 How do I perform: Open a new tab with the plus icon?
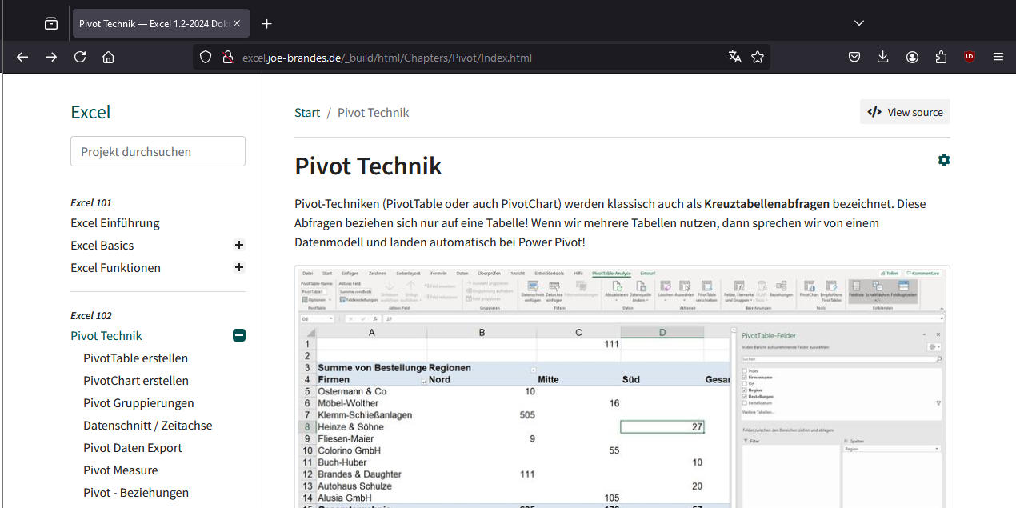pyautogui.click(x=267, y=23)
